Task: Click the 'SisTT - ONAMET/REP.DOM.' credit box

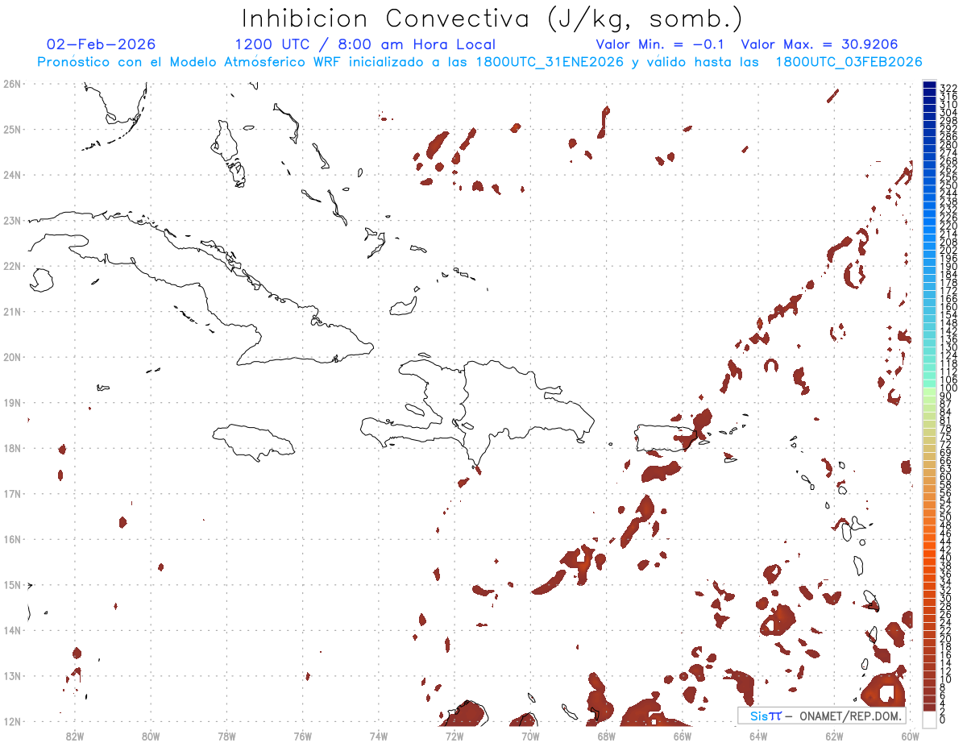Action: 821,716
